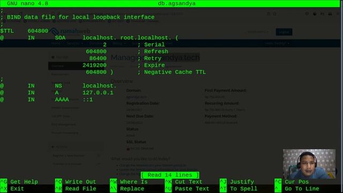Click 'root.localhost.' in the SOA line
343x193 pixels.
(x=146, y=38)
